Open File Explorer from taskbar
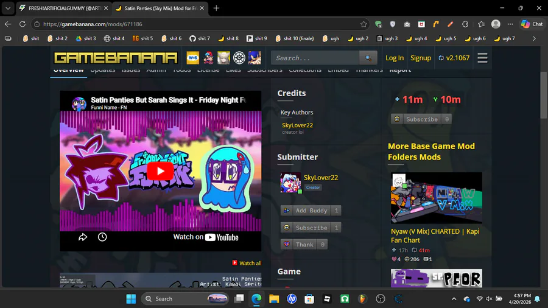 274,299
